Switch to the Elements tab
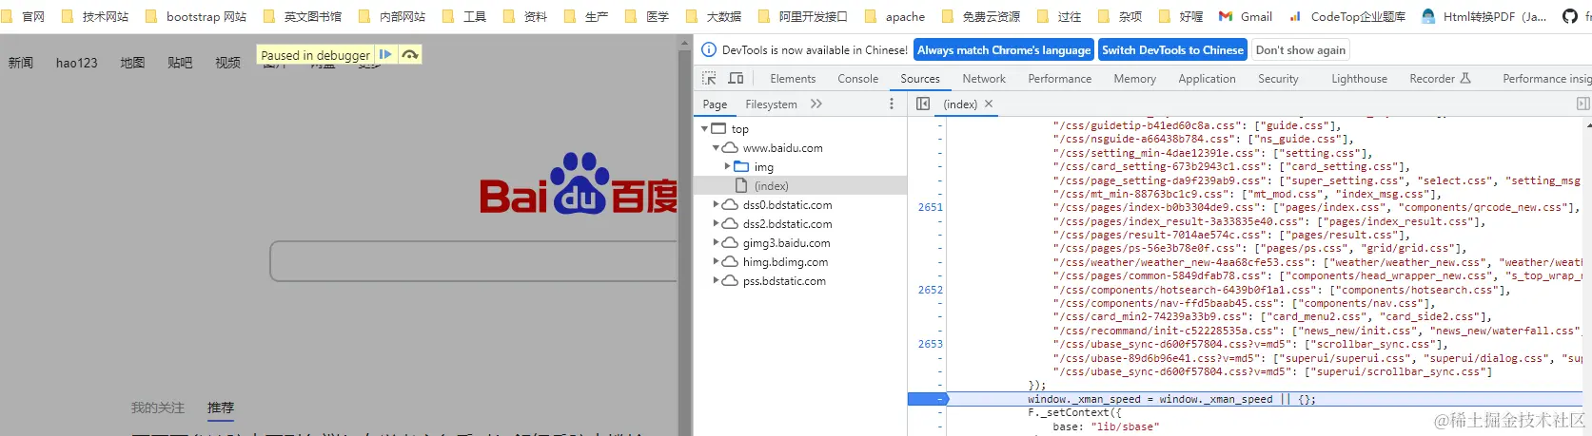This screenshot has height=436, width=1592. (x=793, y=79)
